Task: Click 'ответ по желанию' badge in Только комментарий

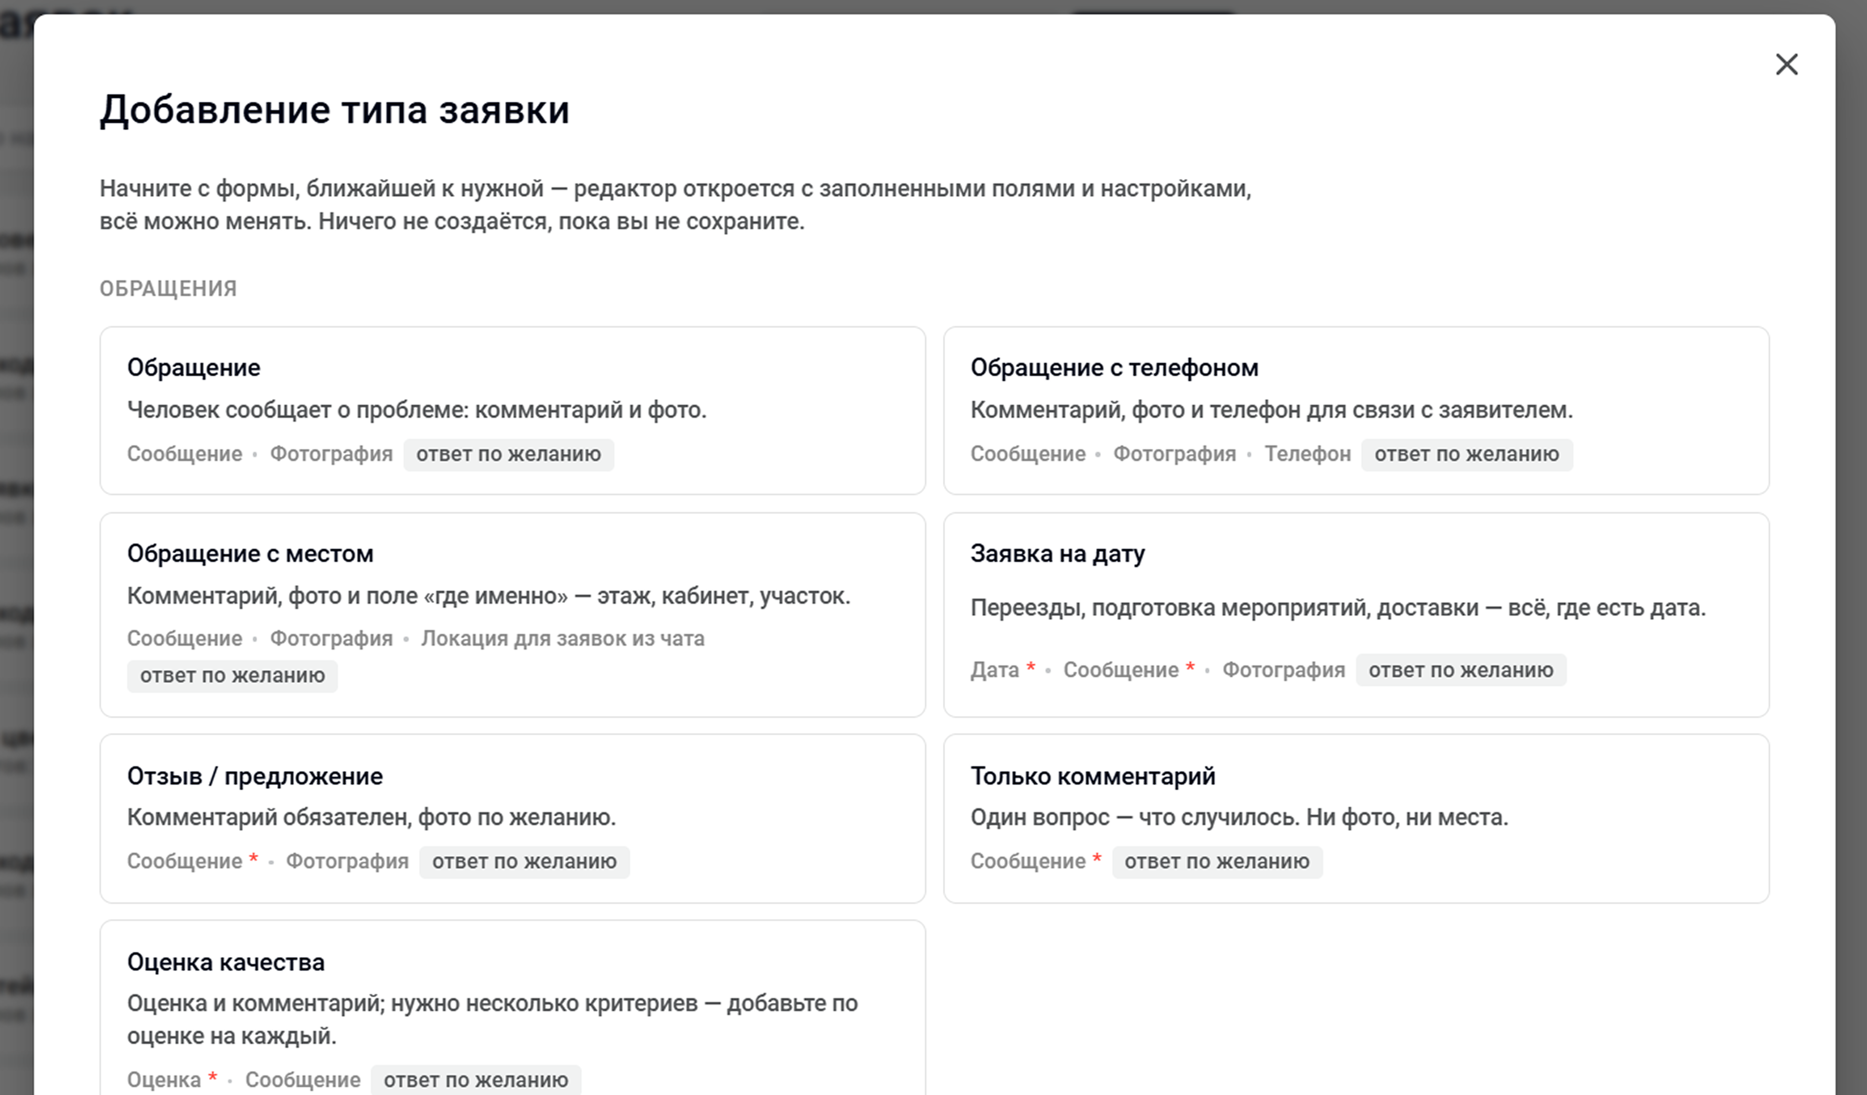Action: point(1217,861)
